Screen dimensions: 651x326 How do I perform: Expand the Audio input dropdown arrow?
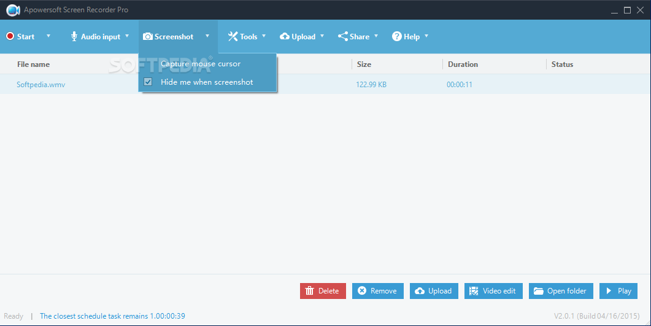pyautogui.click(x=127, y=36)
